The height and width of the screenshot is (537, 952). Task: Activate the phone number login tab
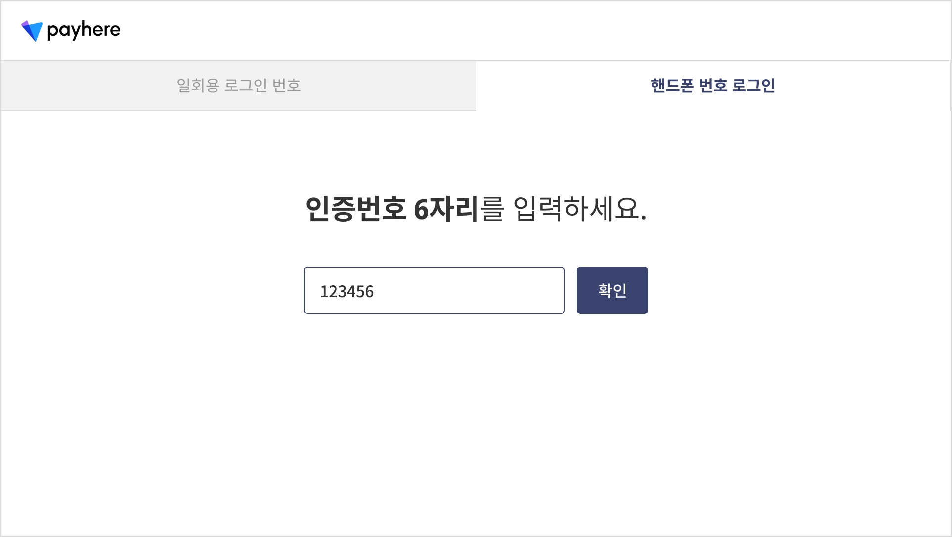713,86
